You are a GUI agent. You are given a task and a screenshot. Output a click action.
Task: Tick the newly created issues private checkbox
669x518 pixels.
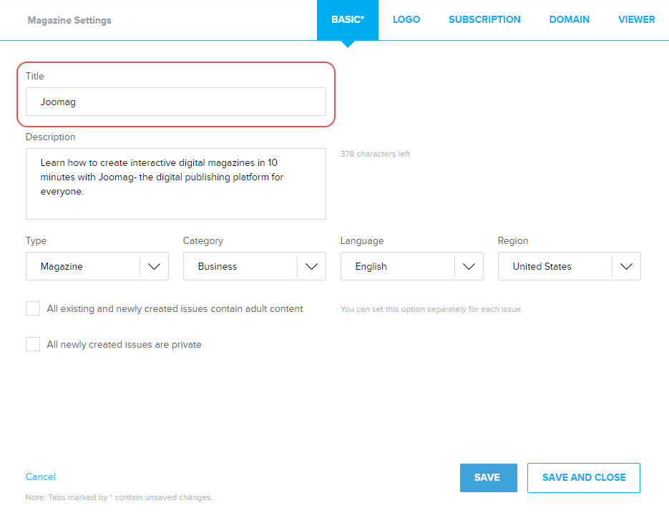point(33,344)
